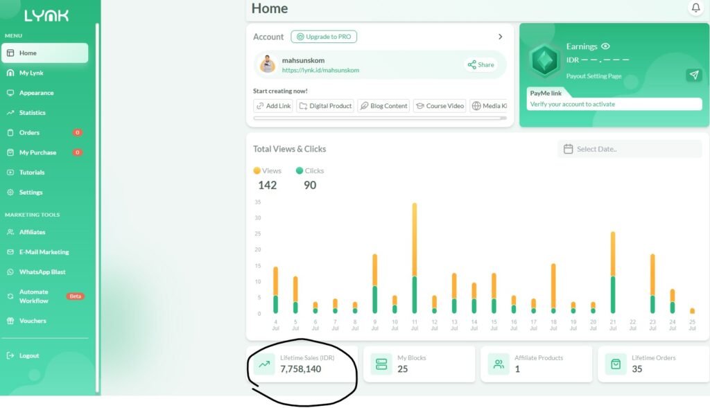
Task: Click the Statistics trend icon
Action: [10, 113]
